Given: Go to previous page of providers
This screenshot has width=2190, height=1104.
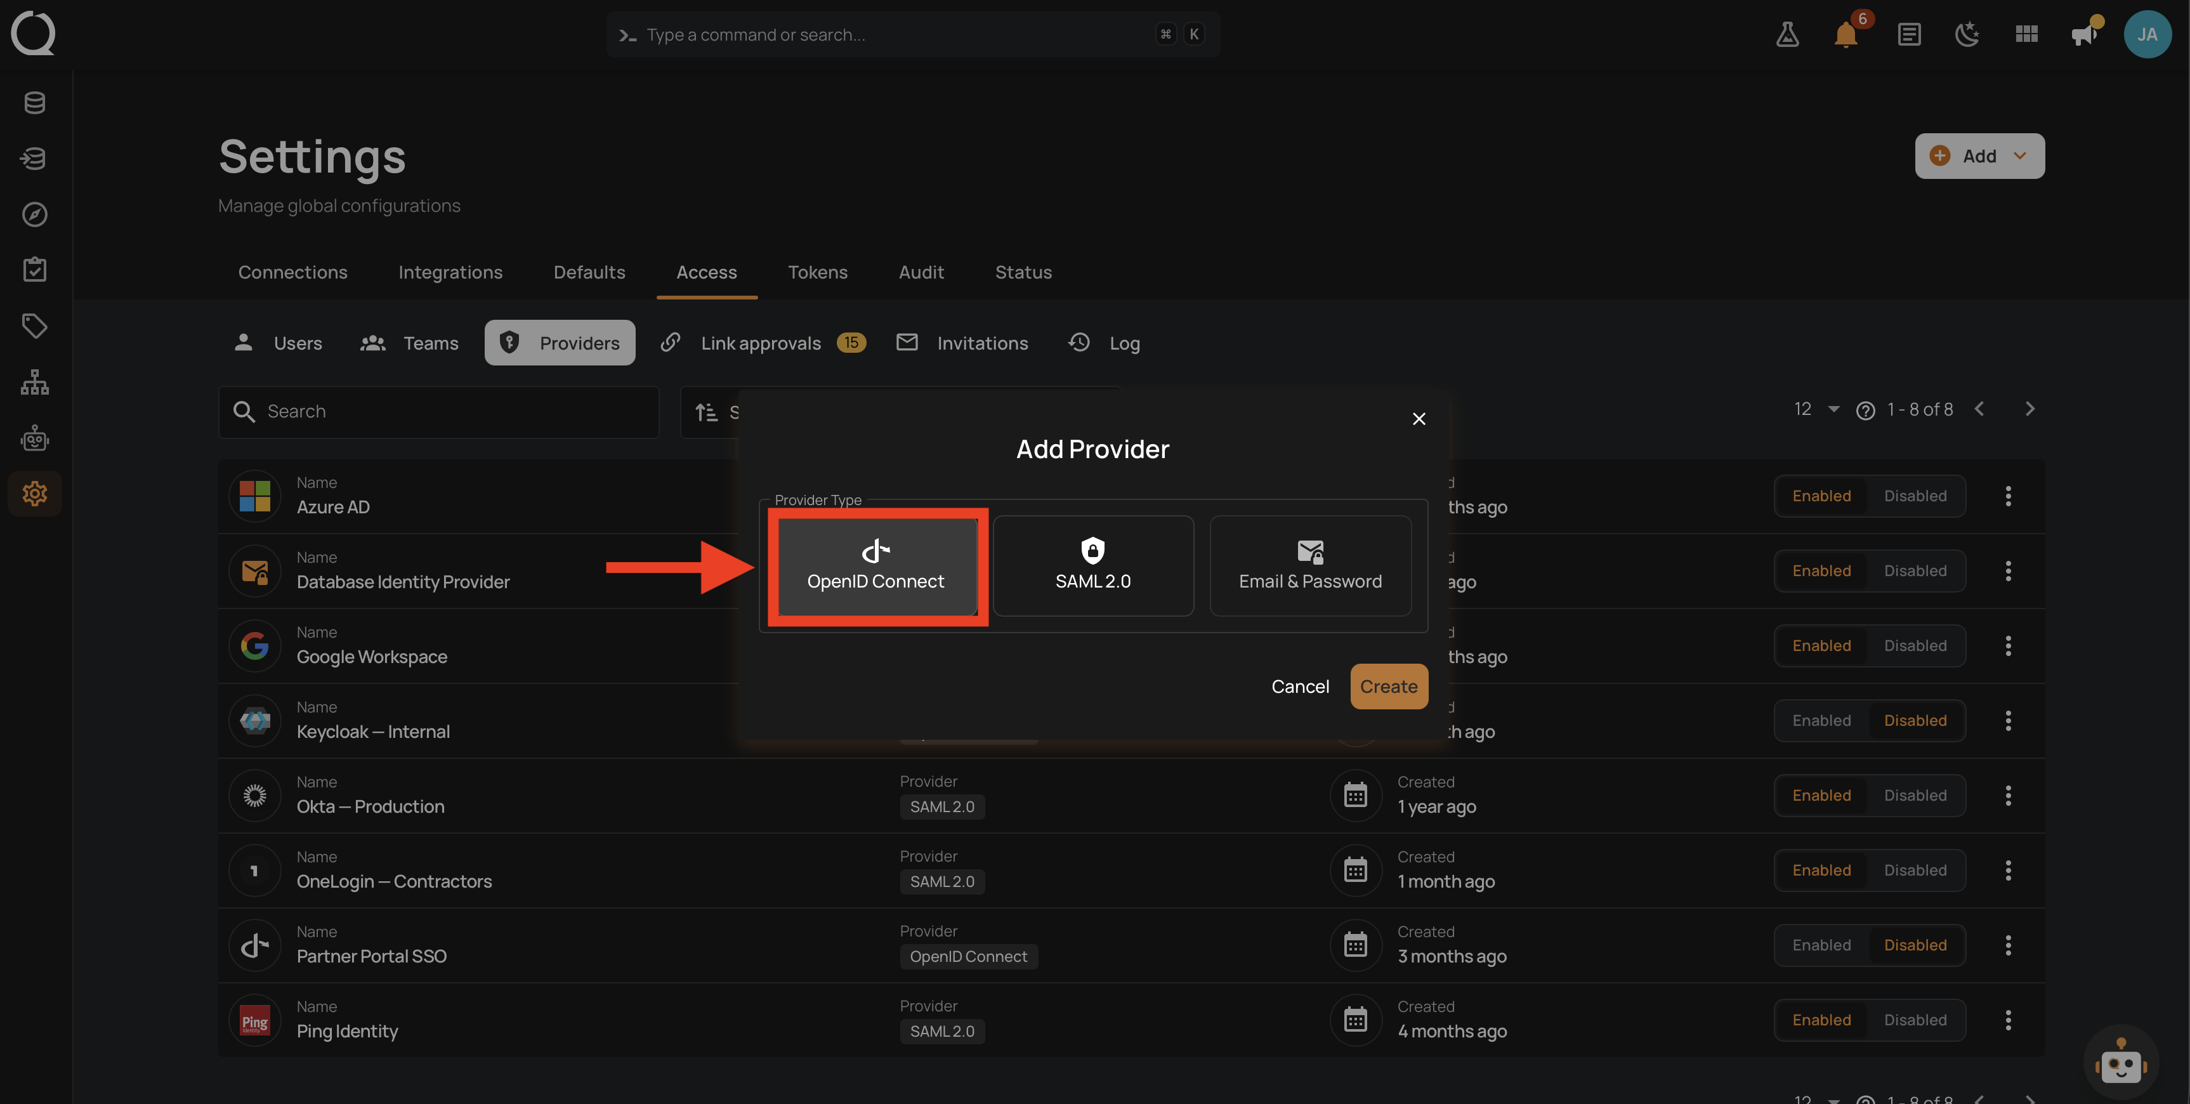Looking at the screenshot, I should [1979, 409].
